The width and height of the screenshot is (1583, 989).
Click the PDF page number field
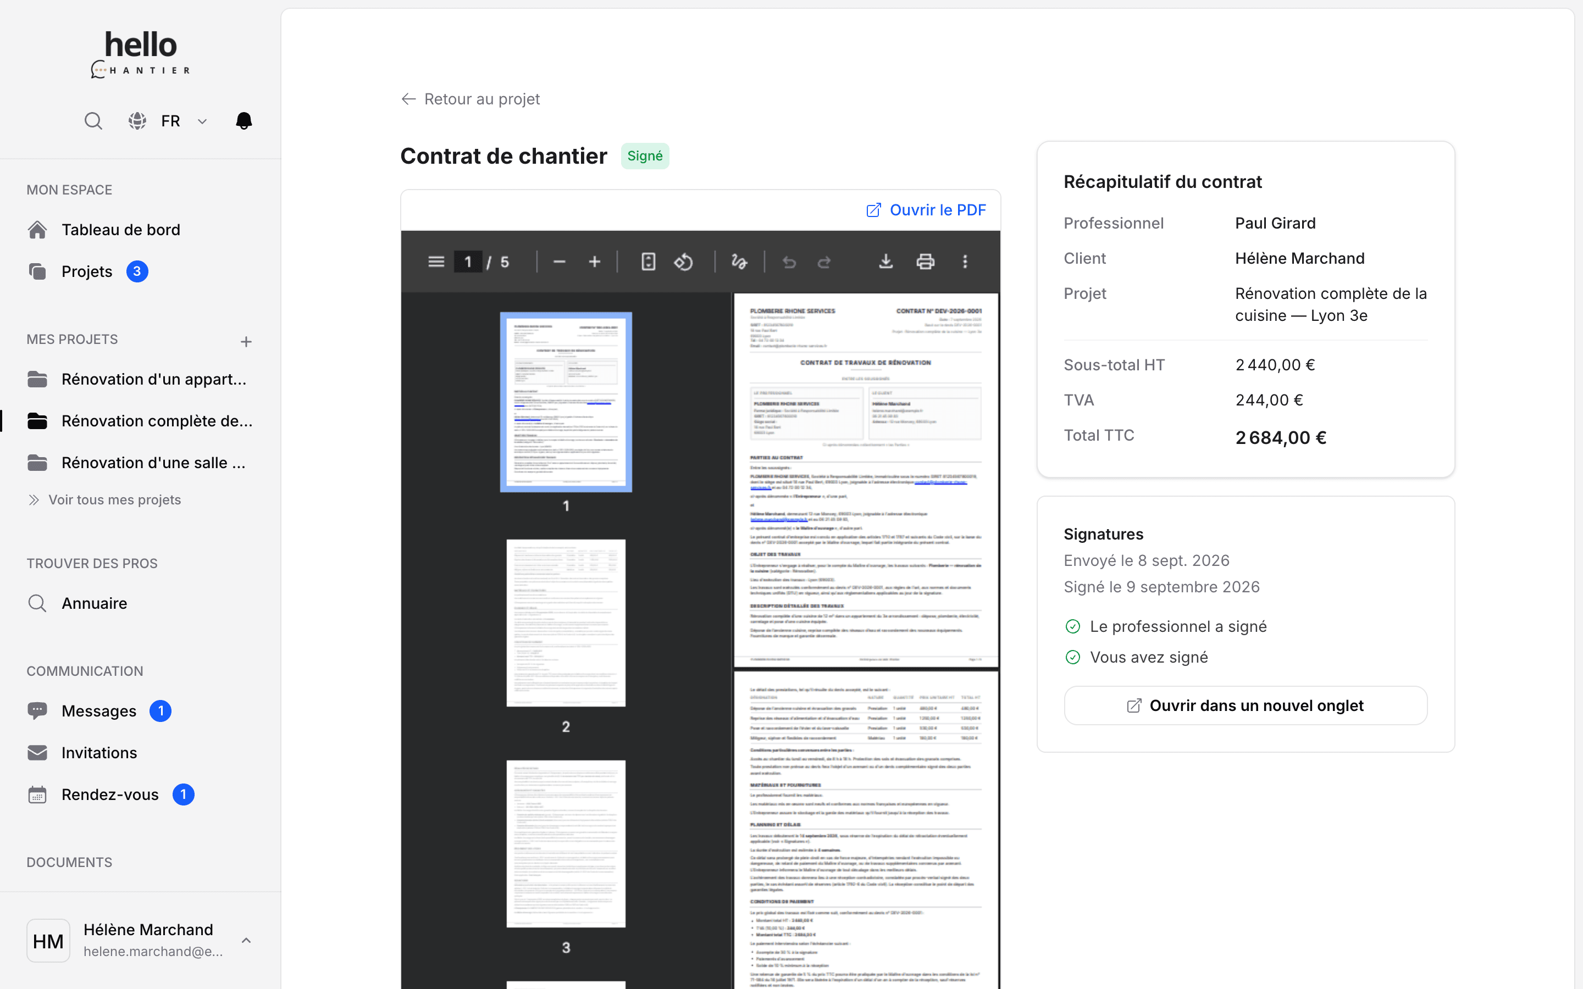click(468, 262)
